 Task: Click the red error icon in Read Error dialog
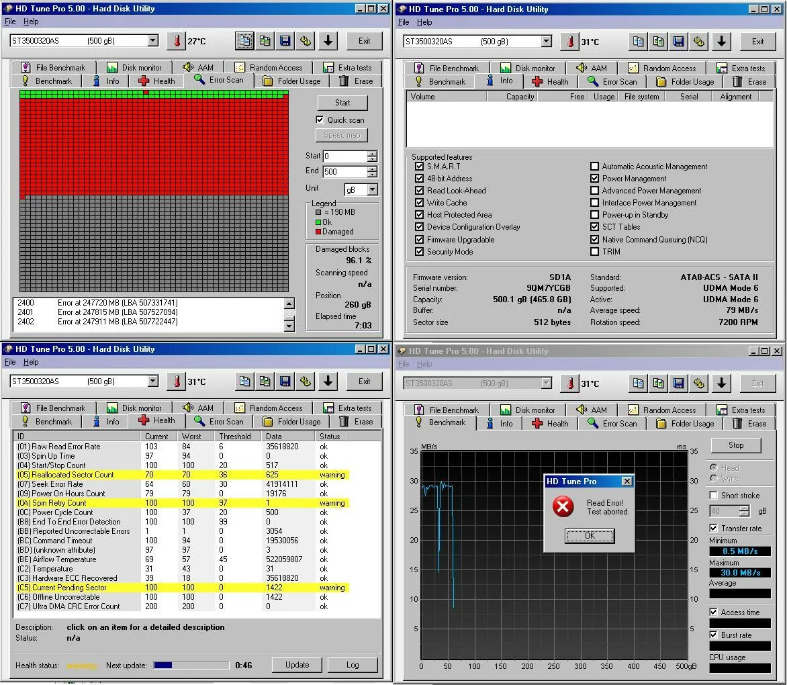coord(563,506)
